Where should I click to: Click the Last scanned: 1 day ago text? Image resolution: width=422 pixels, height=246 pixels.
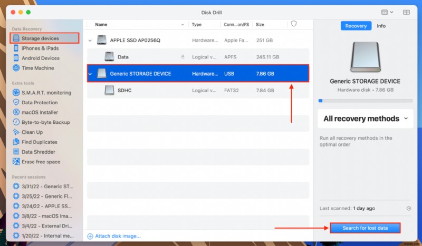pos(347,209)
